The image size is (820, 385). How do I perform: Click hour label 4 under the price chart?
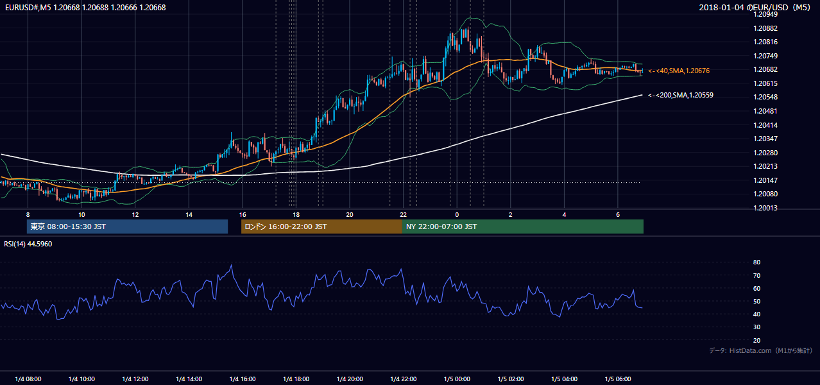point(564,214)
